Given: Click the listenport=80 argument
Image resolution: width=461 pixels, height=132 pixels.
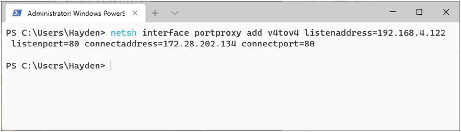Looking at the screenshot, I should (x=45, y=44).
